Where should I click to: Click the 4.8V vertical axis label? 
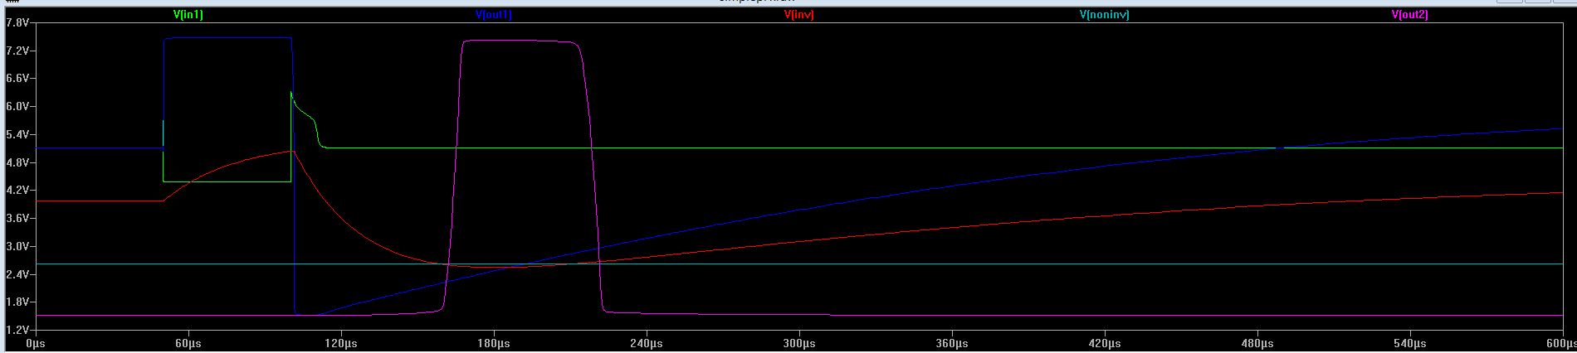(x=17, y=162)
